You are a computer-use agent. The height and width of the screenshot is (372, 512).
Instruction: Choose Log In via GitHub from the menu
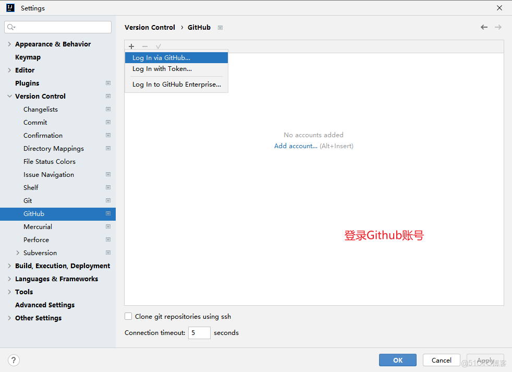tap(162, 57)
